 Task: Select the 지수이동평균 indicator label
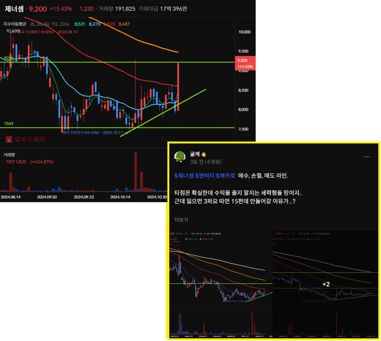click(15, 24)
